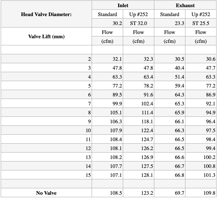Select the Valve Lift (mm) header cell
Viewport: 218px width, 199px height.
click(x=46, y=36)
